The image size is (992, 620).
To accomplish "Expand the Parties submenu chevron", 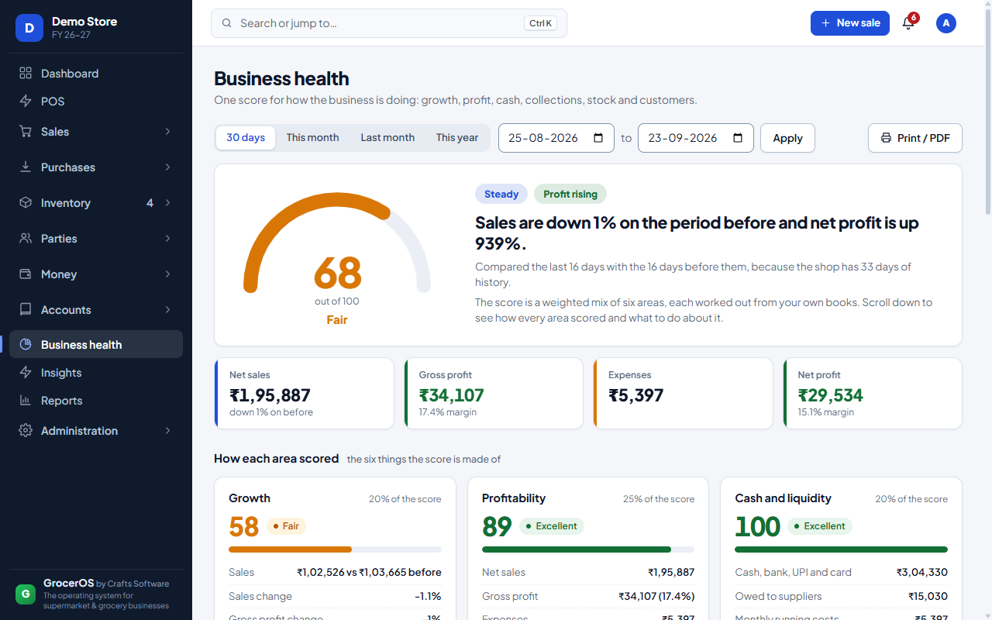I will (x=167, y=239).
